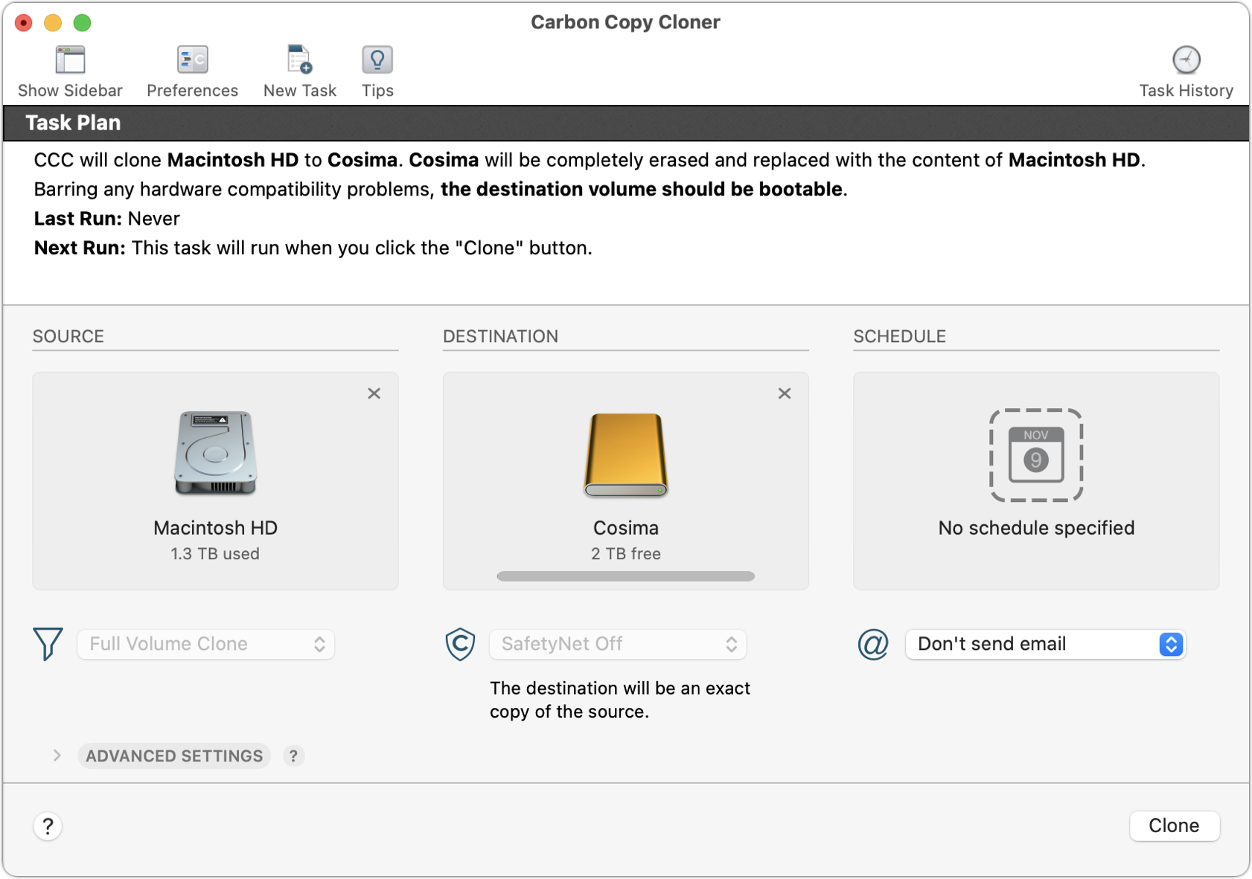Select the Macintosh HD source drive icon
1252x879 pixels.
(215, 453)
